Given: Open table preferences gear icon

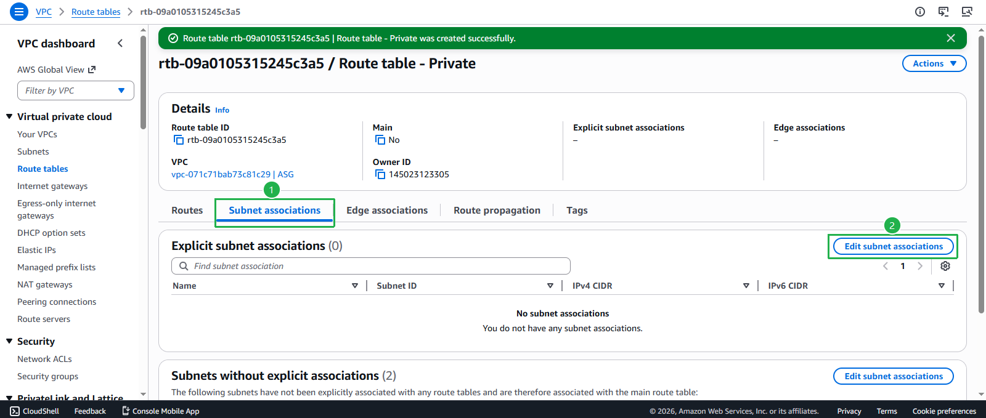Looking at the screenshot, I should click(945, 266).
